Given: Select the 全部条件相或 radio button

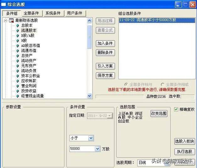Looking at the screenshot, I should pyautogui.click(x=162, y=84).
